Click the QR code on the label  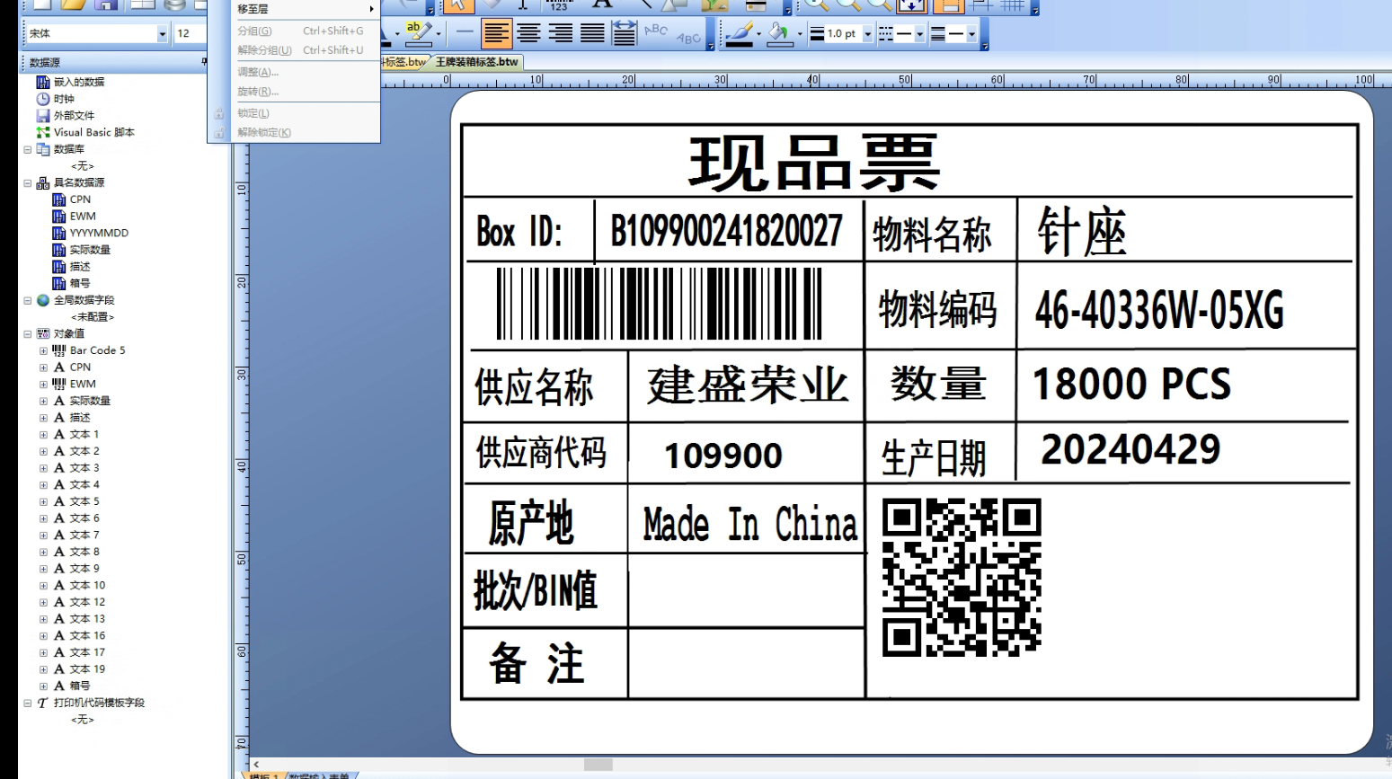(x=961, y=577)
